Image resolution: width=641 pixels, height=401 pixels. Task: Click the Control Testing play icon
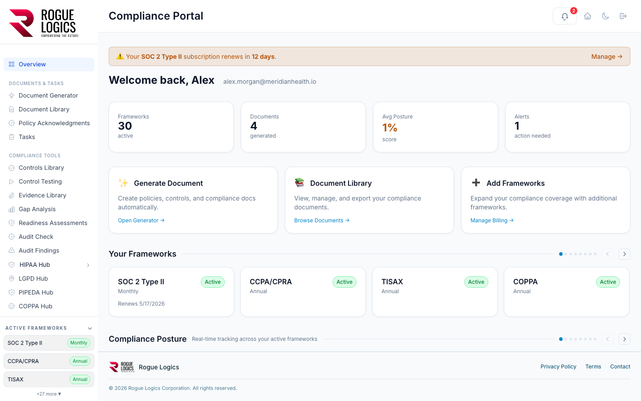[x=12, y=181]
